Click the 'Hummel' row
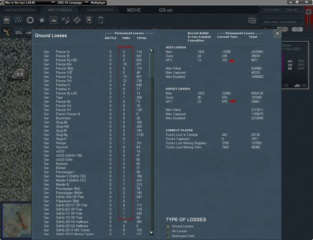This screenshot has width=313, height=240. (x=93, y=147)
